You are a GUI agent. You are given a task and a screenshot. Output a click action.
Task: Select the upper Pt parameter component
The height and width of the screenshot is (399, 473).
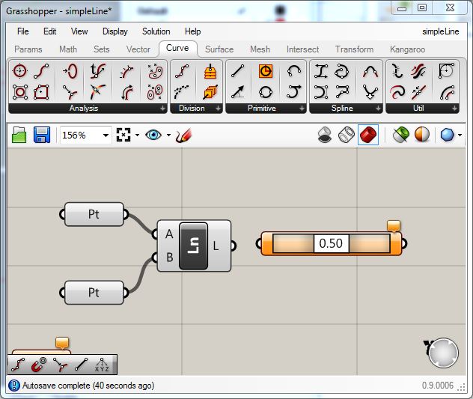(94, 214)
